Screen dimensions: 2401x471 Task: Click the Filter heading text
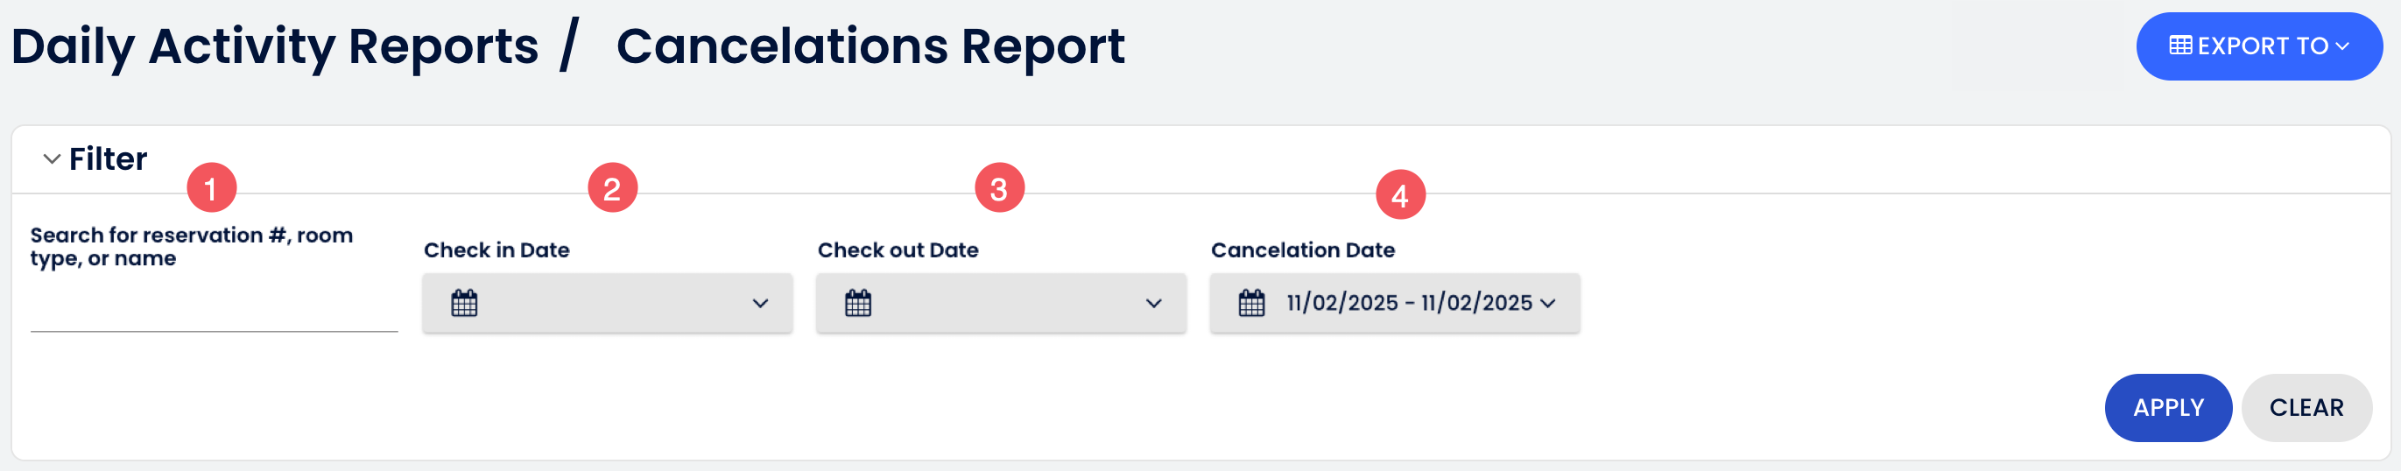[108, 159]
